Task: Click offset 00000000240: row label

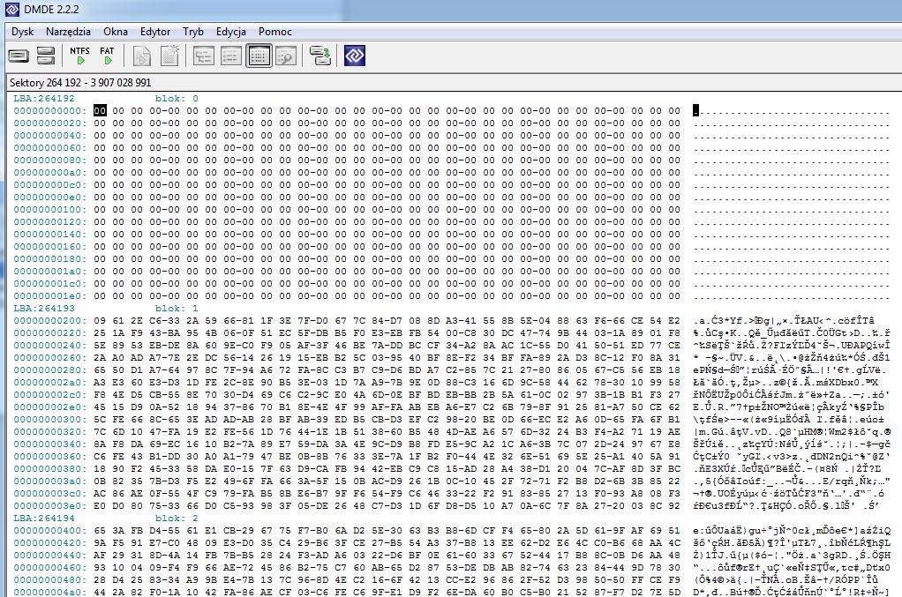Action: coord(50,345)
